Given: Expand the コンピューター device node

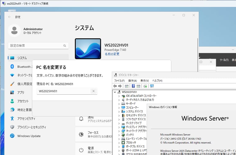Looking at the screenshot, I should [x=119, y=108].
